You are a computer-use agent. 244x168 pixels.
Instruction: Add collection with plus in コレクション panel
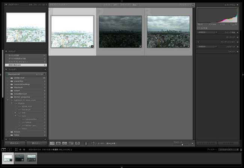point(45,139)
